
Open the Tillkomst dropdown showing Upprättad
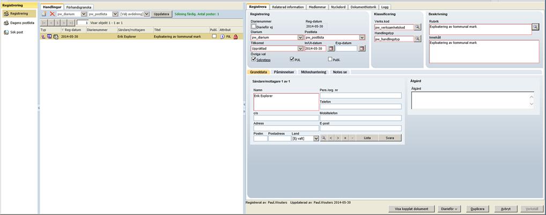click(x=300, y=49)
